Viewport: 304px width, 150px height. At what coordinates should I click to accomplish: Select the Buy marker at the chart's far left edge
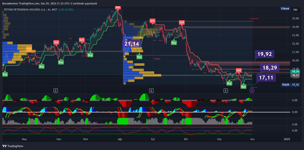point(5,74)
